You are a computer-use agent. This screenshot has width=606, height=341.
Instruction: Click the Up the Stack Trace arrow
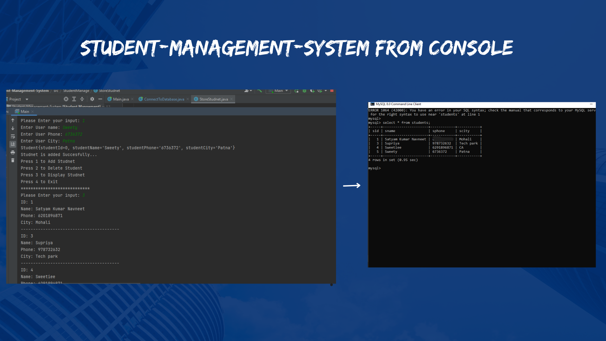click(13, 120)
